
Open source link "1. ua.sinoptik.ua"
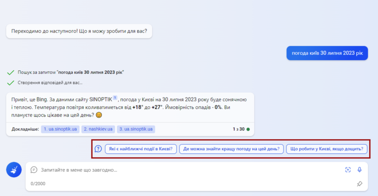pyautogui.click(x=60, y=129)
